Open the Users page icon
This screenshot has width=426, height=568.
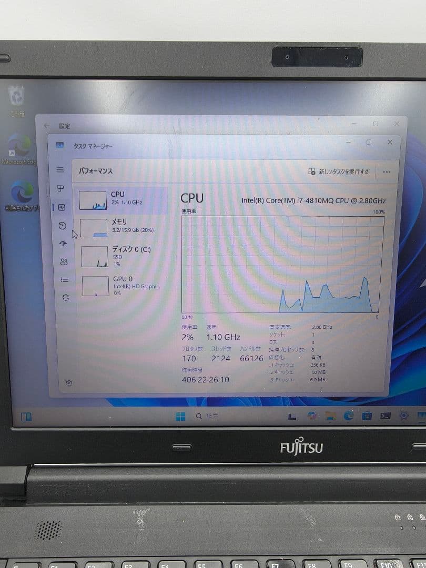64,262
